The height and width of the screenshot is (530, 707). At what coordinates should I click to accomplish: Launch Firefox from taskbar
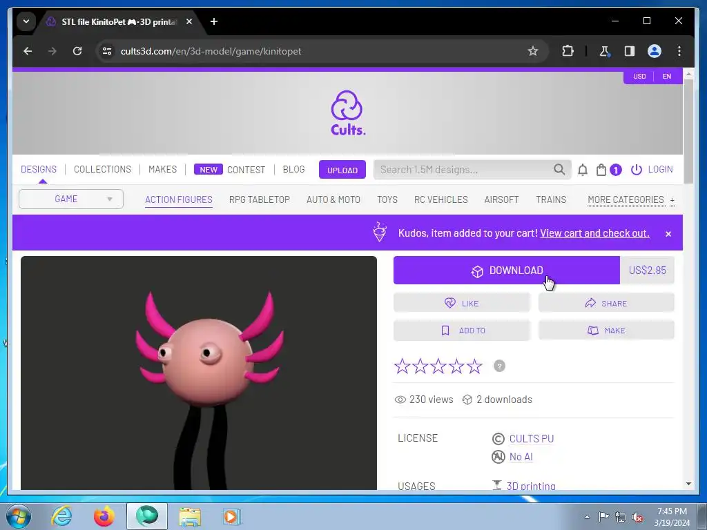[x=104, y=516]
